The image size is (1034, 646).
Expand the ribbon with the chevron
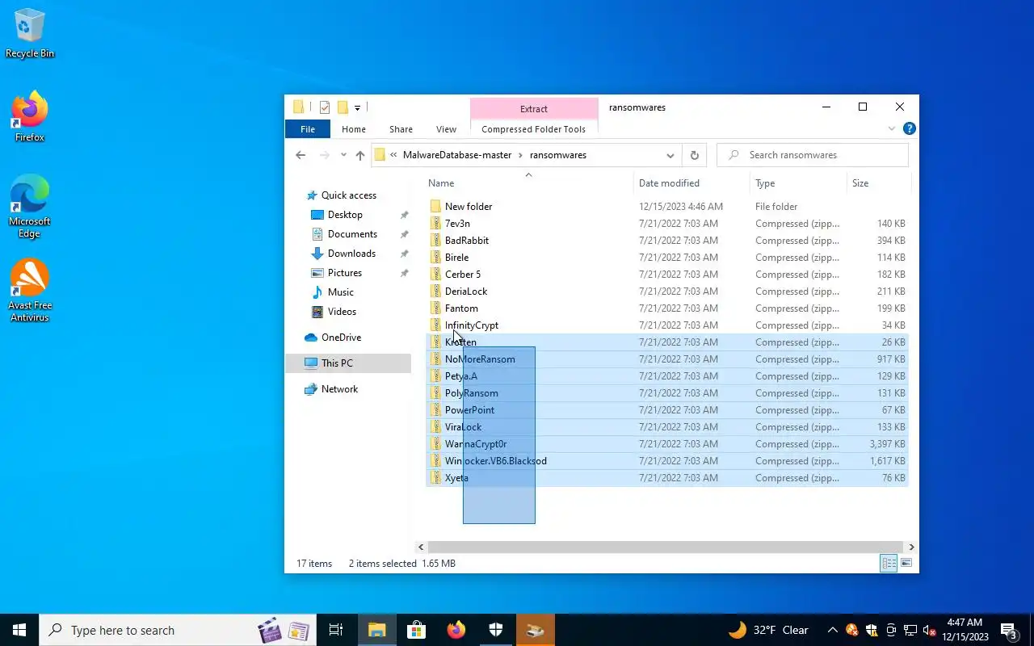pyautogui.click(x=892, y=128)
